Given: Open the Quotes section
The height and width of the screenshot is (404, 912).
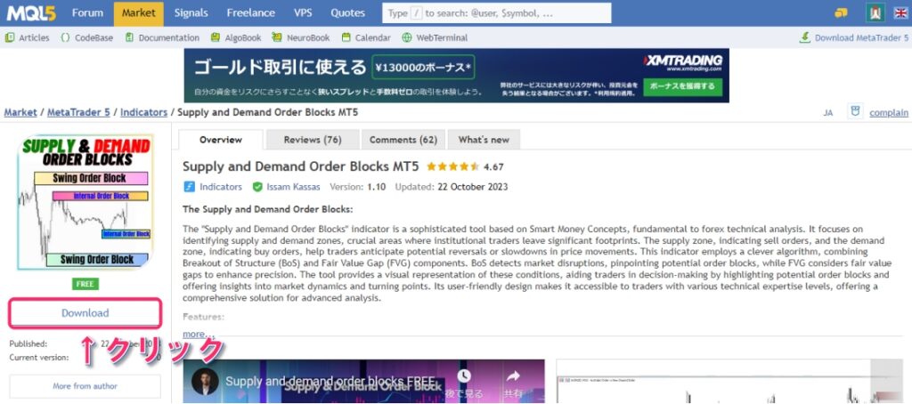Looking at the screenshot, I should coord(348,12).
